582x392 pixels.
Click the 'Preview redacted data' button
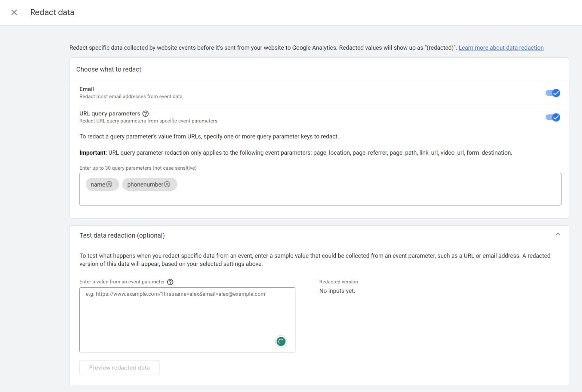(x=119, y=368)
